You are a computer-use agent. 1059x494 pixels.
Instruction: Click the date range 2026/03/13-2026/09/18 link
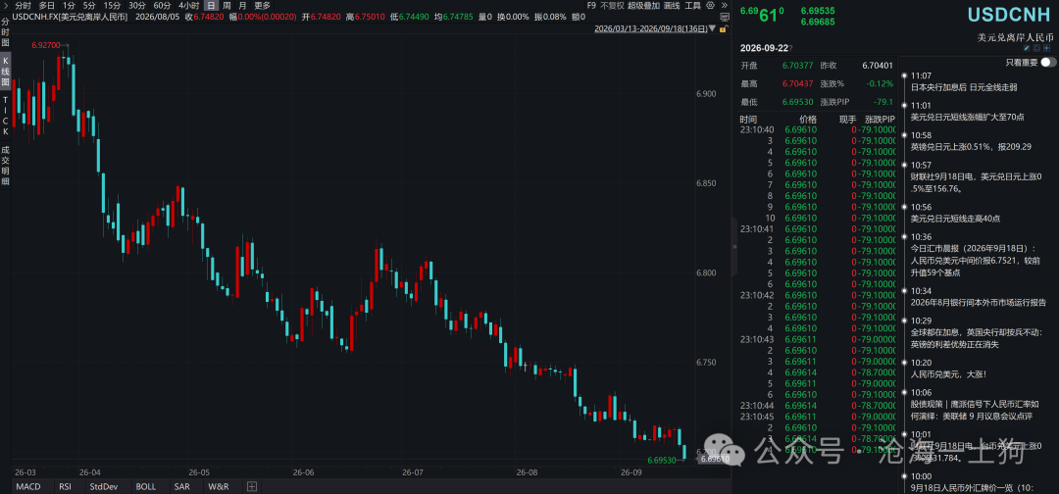tap(650, 29)
